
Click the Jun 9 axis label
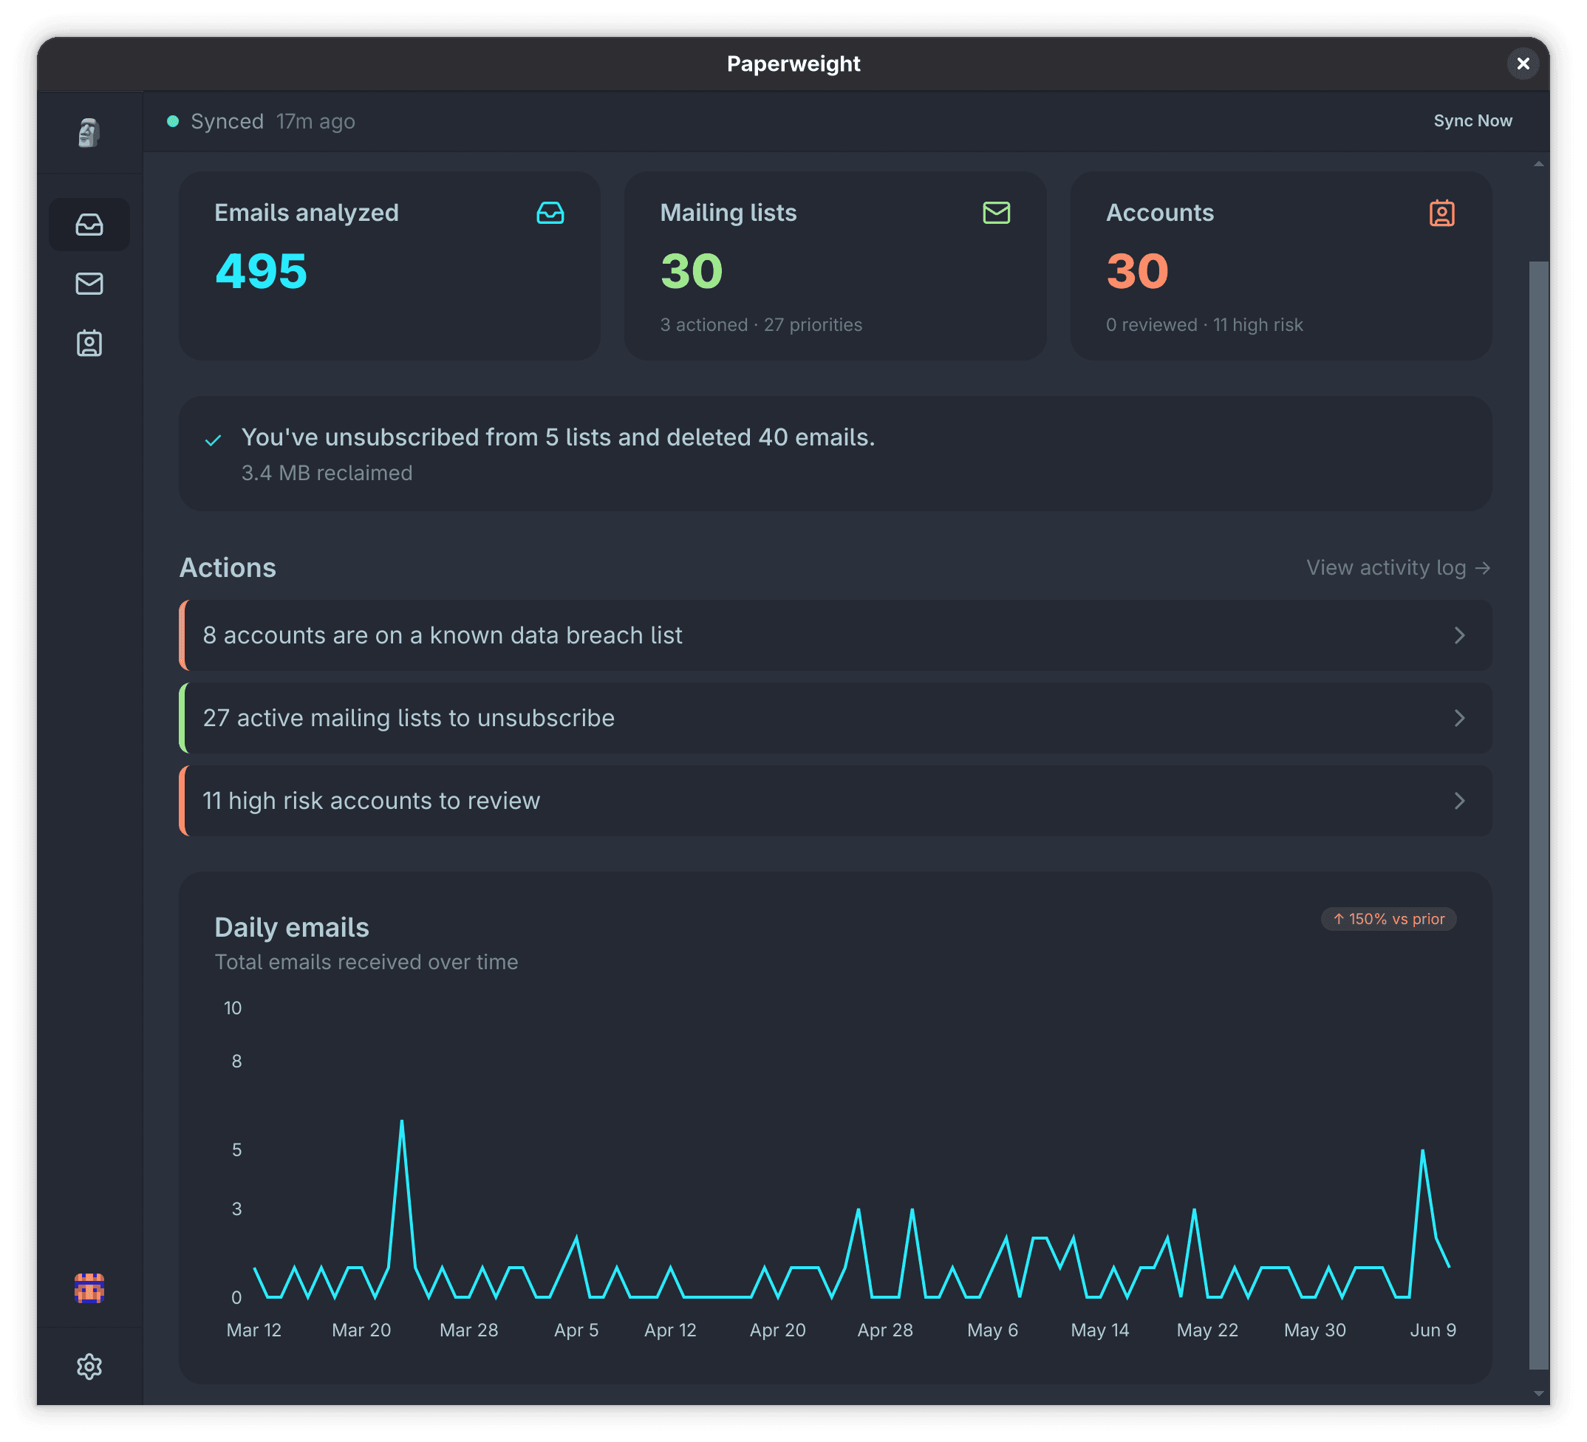(x=1433, y=1330)
